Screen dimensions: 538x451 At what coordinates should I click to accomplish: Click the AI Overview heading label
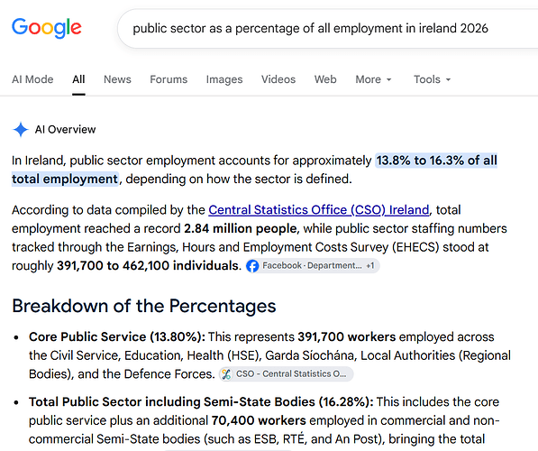click(65, 130)
